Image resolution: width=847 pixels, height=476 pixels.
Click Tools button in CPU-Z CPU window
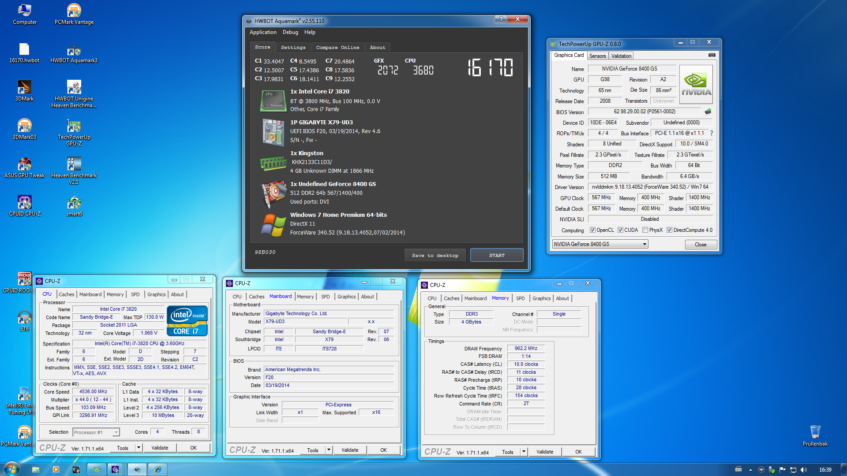pyautogui.click(x=123, y=448)
